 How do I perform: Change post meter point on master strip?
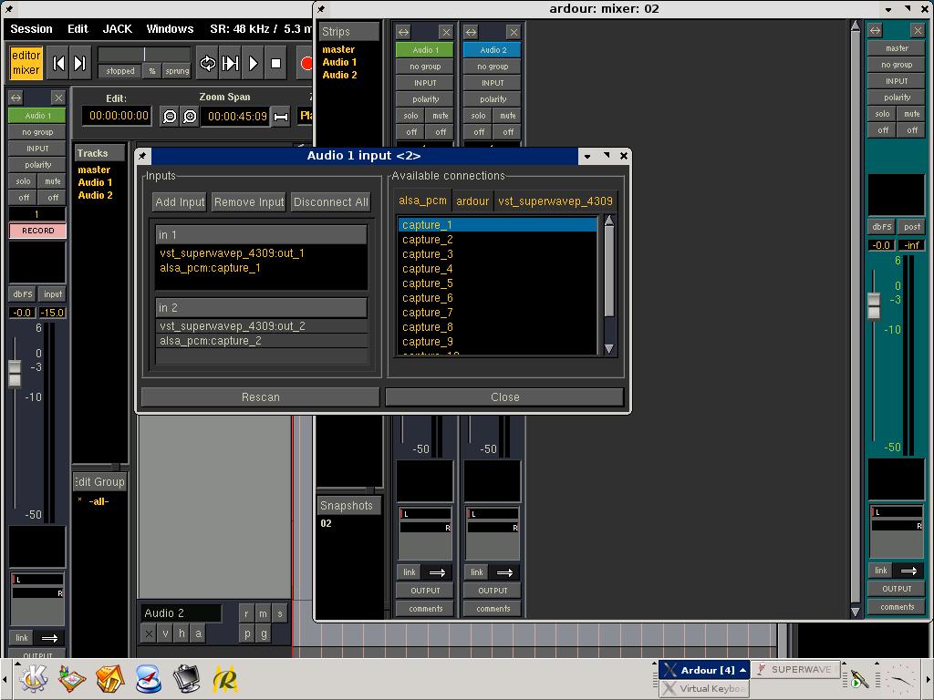(912, 227)
